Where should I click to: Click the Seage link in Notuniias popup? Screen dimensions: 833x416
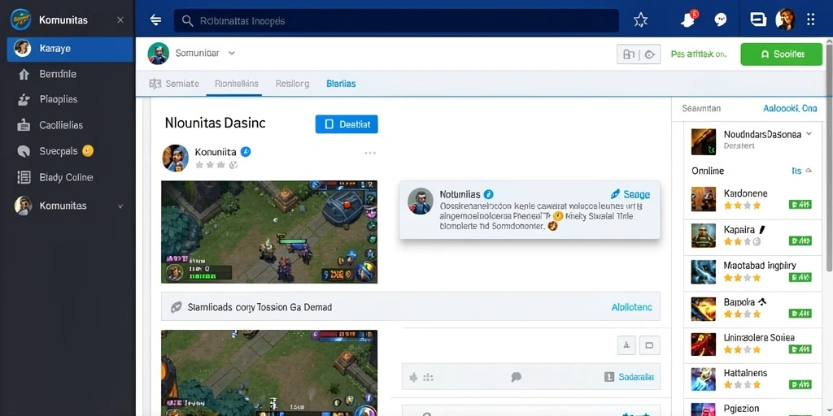pyautogui.click(x=630, y=194)
